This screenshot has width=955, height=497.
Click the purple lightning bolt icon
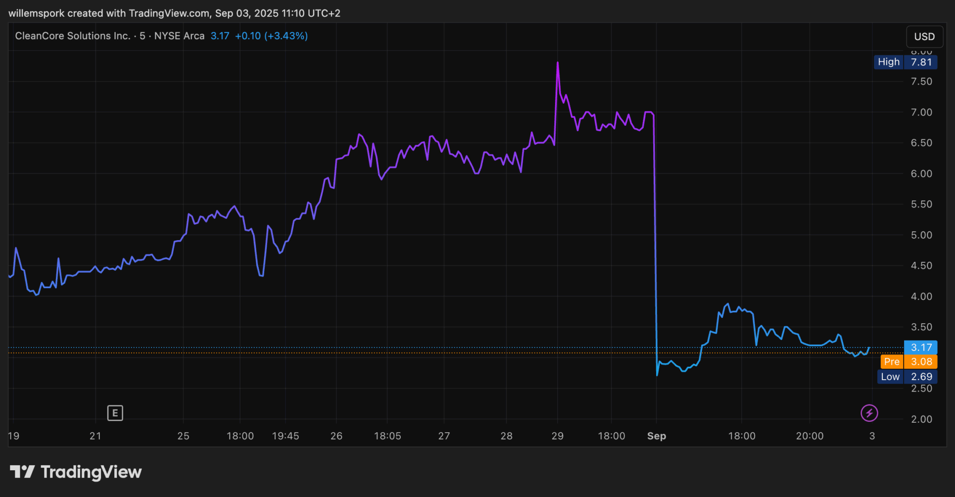869,413
